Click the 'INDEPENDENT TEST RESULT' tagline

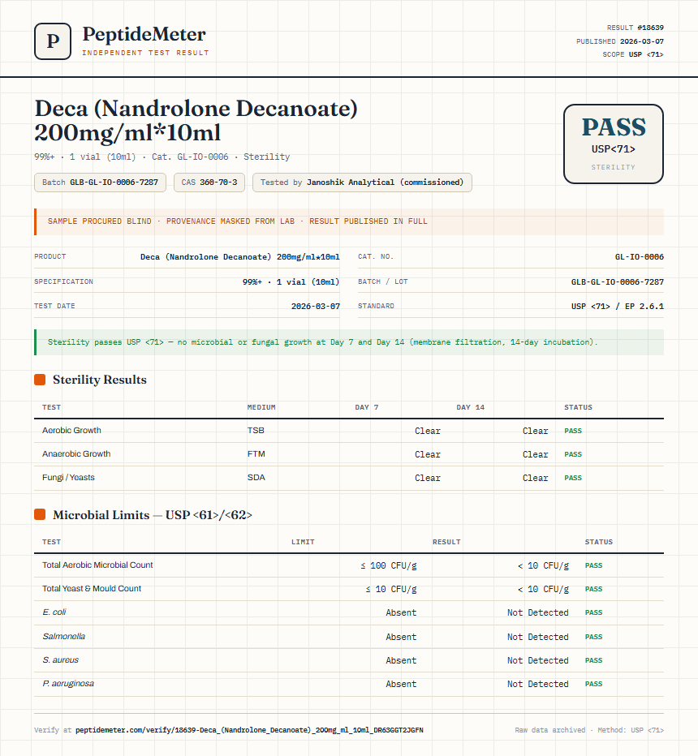(145, 53)
